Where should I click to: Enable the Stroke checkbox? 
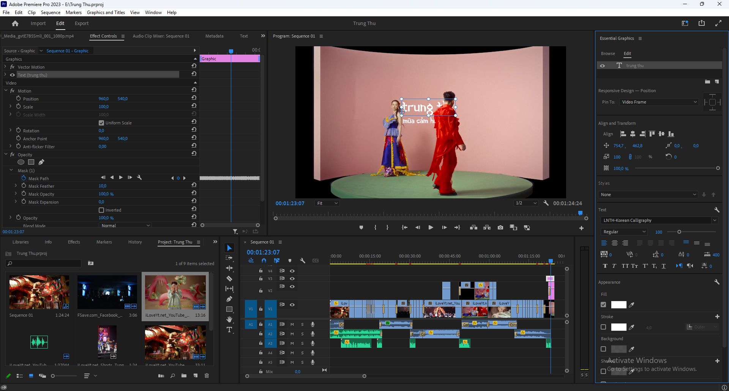pos(603,327)
